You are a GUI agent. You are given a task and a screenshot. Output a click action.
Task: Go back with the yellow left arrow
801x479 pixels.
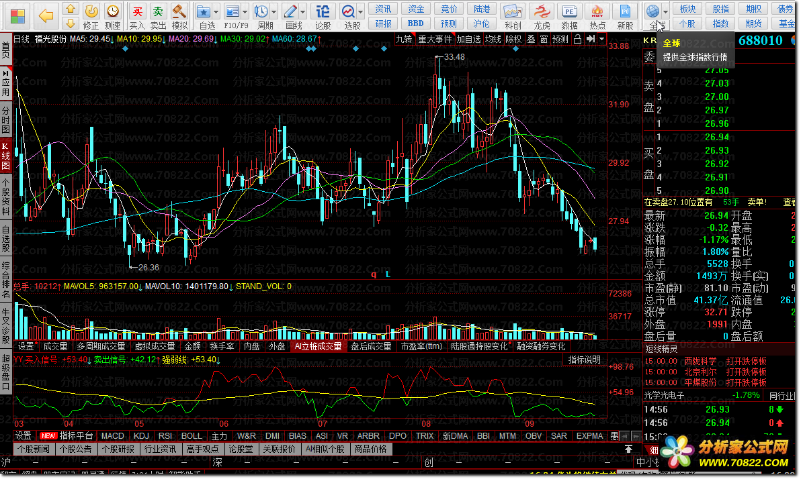point(46,15)
